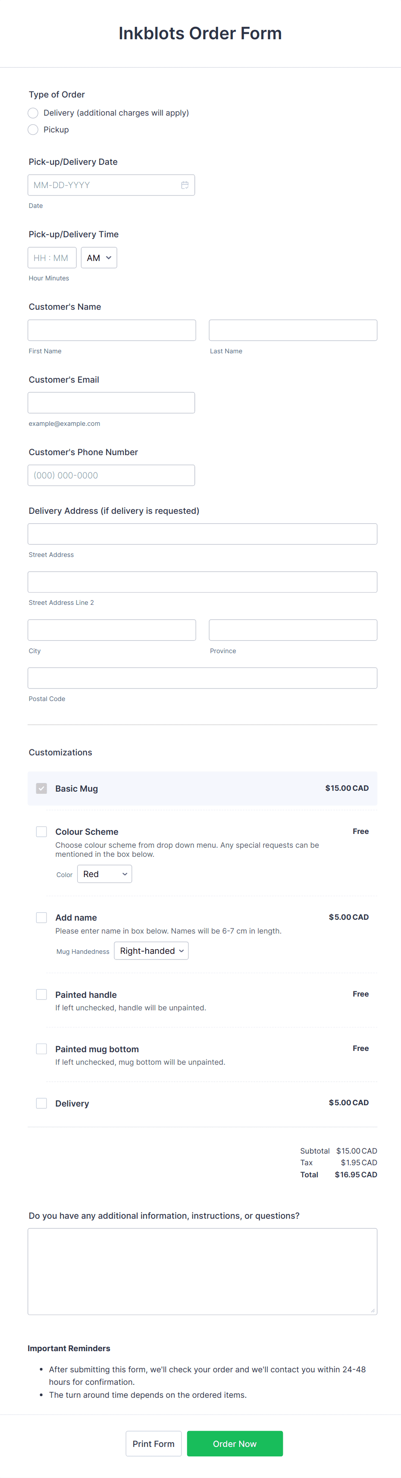Select the Postal Code input field
Viewport: 401px width, 1478px height.
(202, 678)
